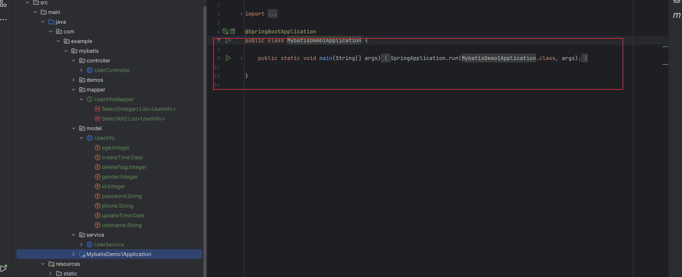Click MybatisDemo1Application file icon in tree
The image size is (682, 277).
coord(82,254)
